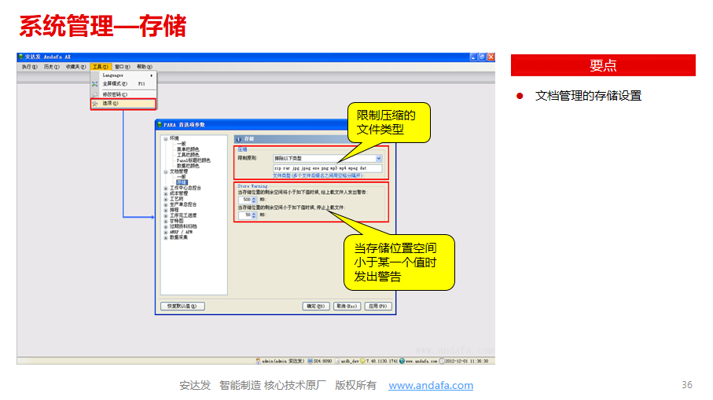713x400 pixels.
Task: Open the 限制原则 dropdown list
Action: pos(378,158)
